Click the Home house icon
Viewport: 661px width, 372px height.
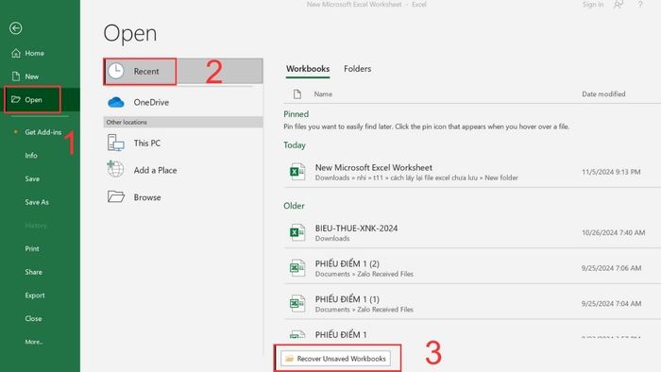[x=16, y=53]
